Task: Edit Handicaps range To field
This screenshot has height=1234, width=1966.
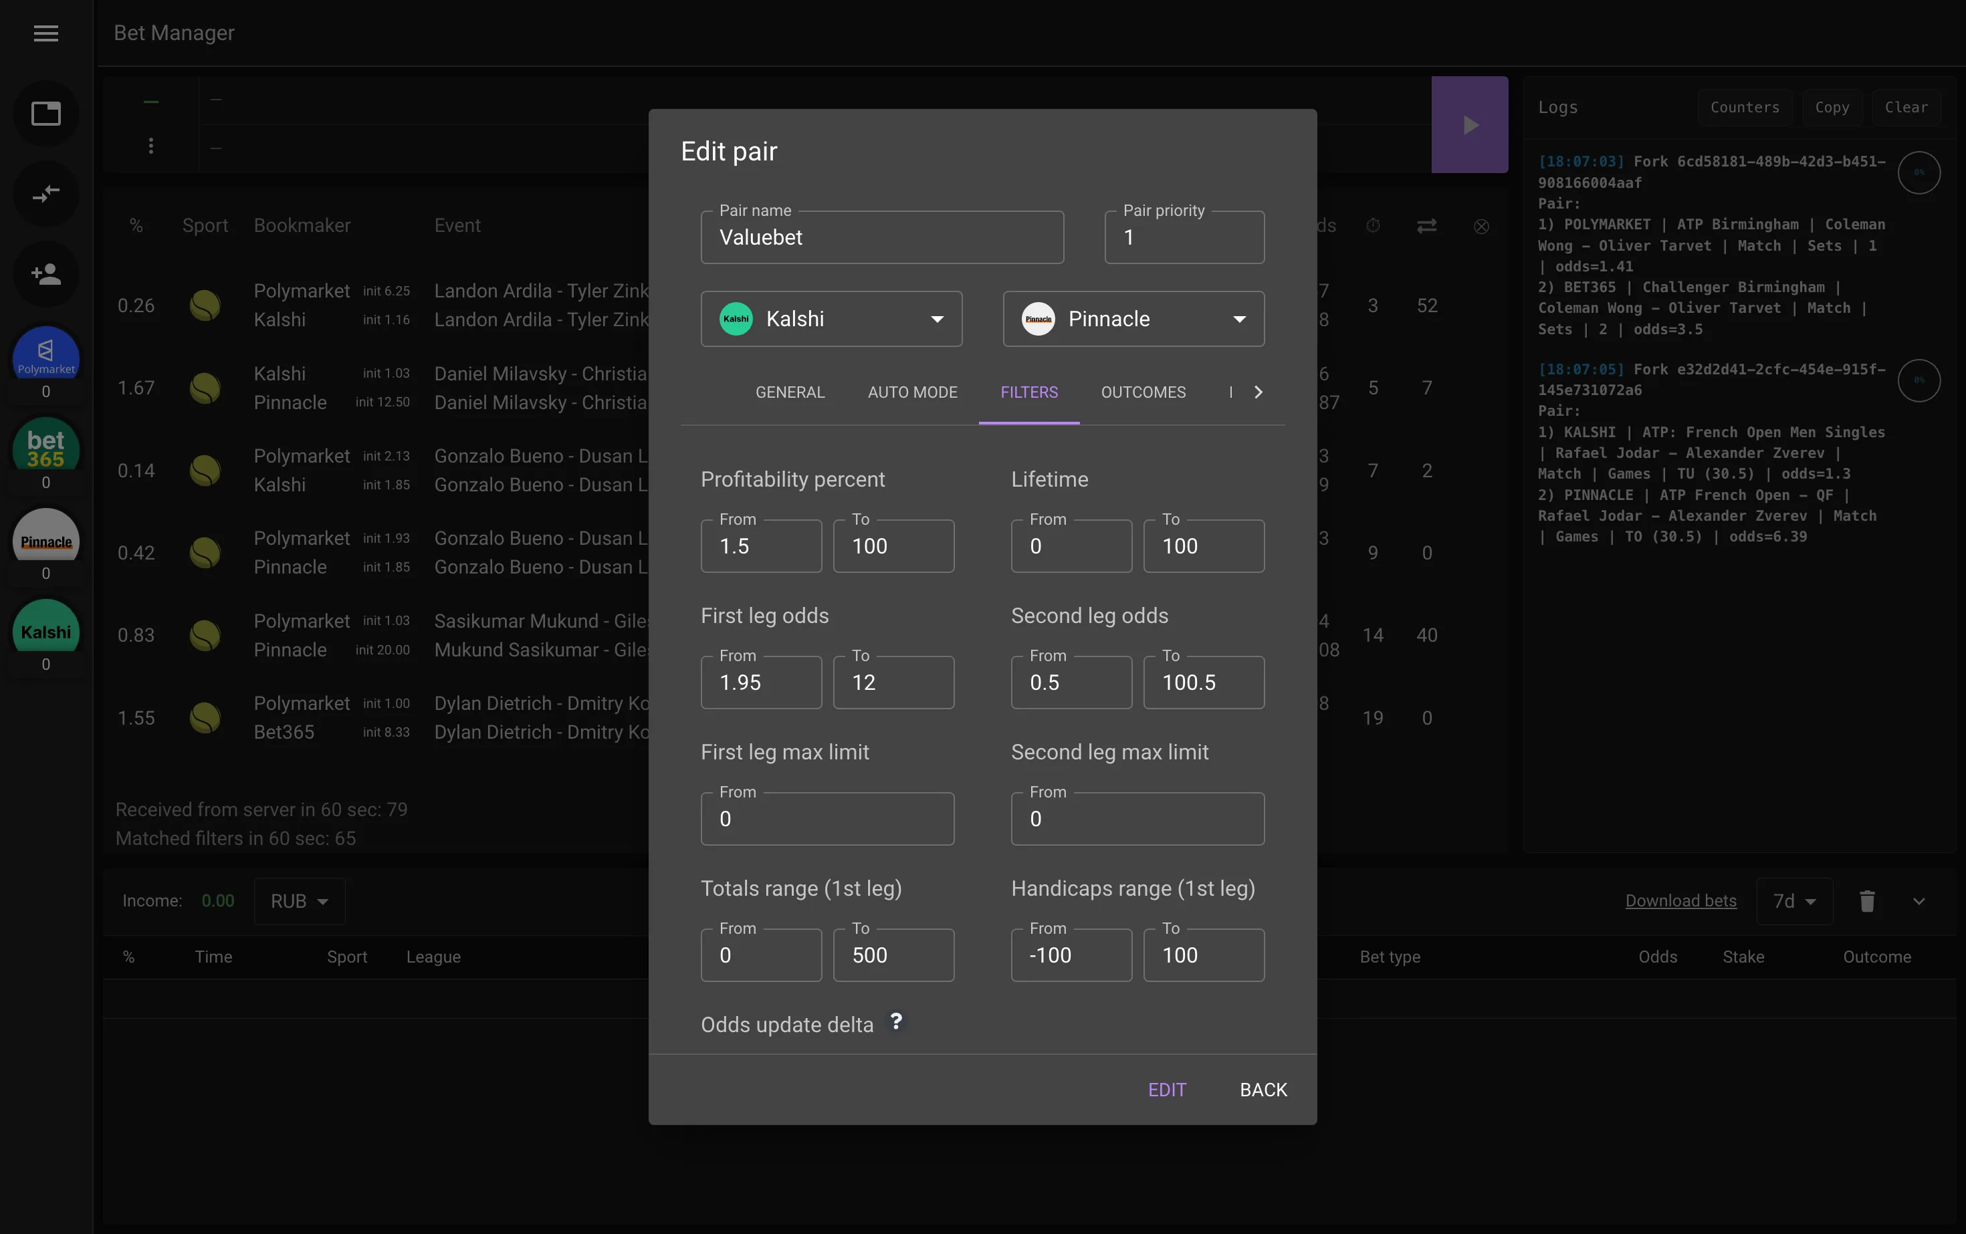Action: click(1204, 955)
